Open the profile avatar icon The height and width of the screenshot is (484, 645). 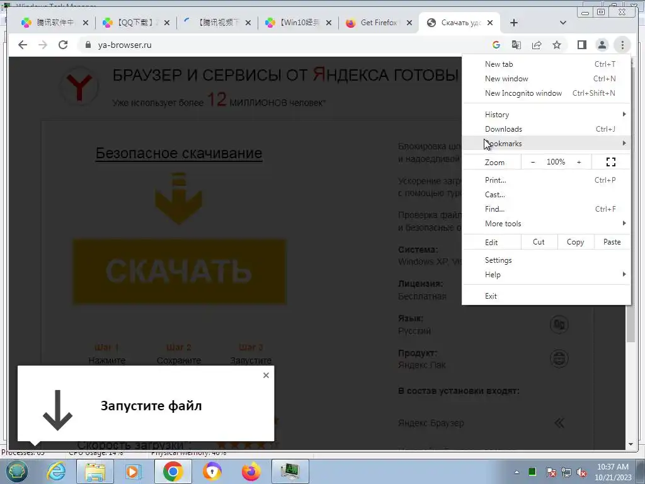click(x=602, y=45)
